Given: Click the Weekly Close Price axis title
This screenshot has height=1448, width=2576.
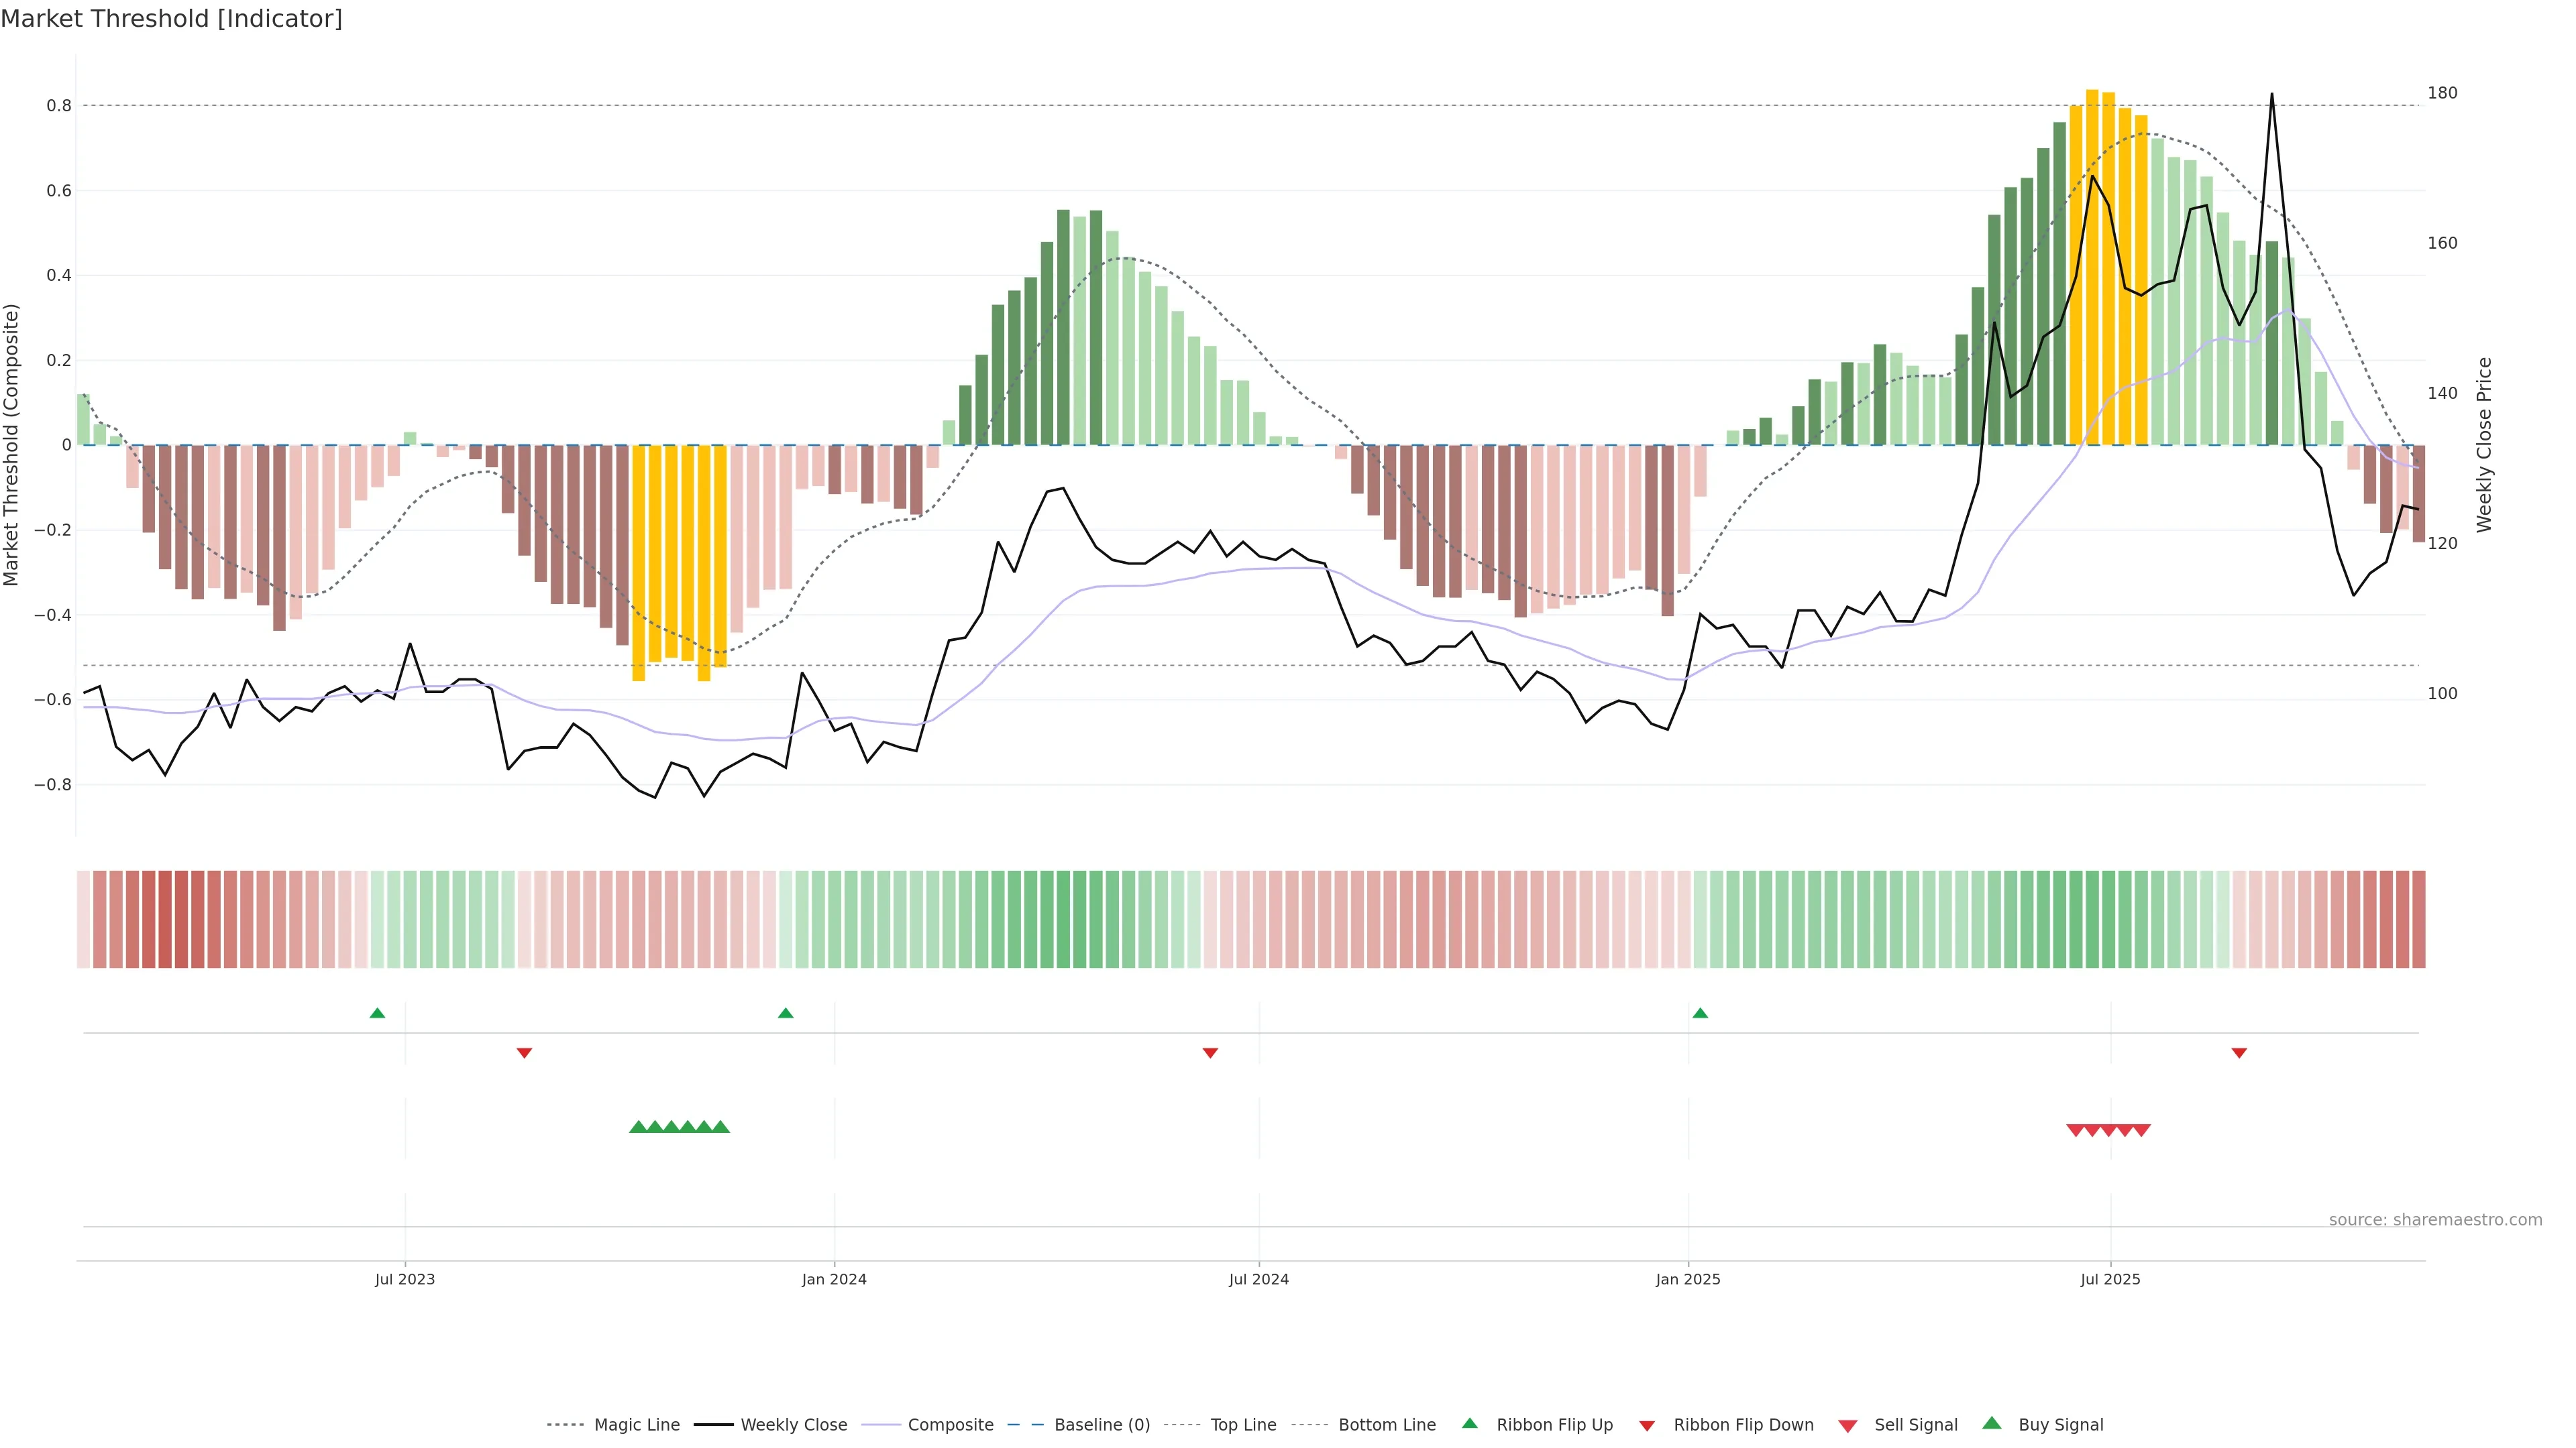Looking at the screenshot, I should pyautogui.click(x=2484, y=444).
